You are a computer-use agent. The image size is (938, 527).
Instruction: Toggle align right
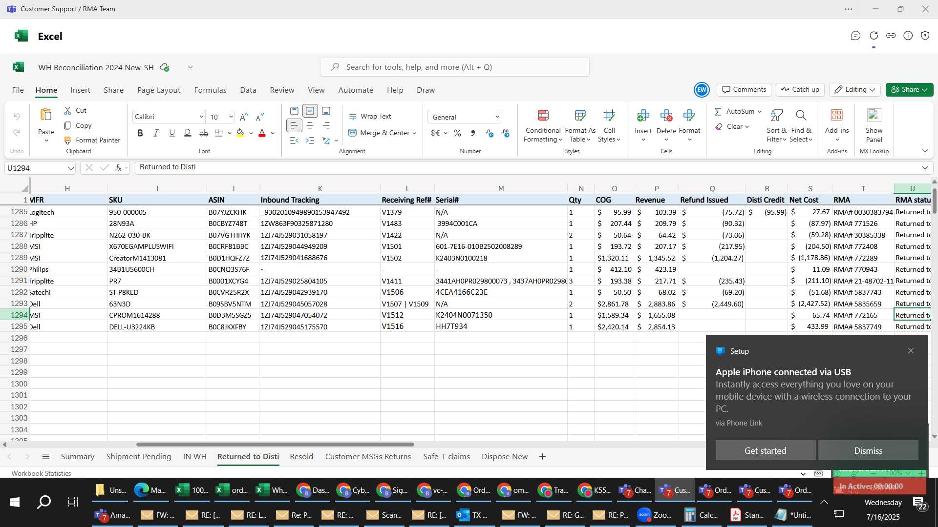pyautogui.click(x=326, y=126)
